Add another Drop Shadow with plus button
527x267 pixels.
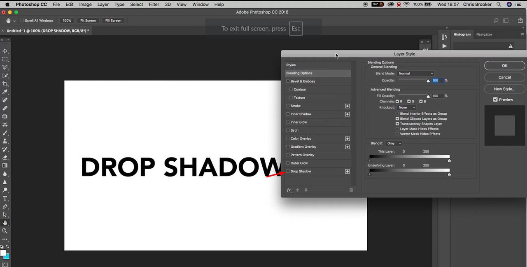coord(347,172)
